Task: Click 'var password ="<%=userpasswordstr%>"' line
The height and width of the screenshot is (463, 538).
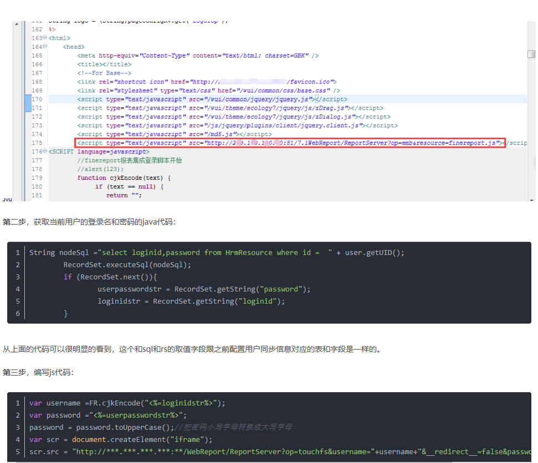Action: tap(108, 415)
